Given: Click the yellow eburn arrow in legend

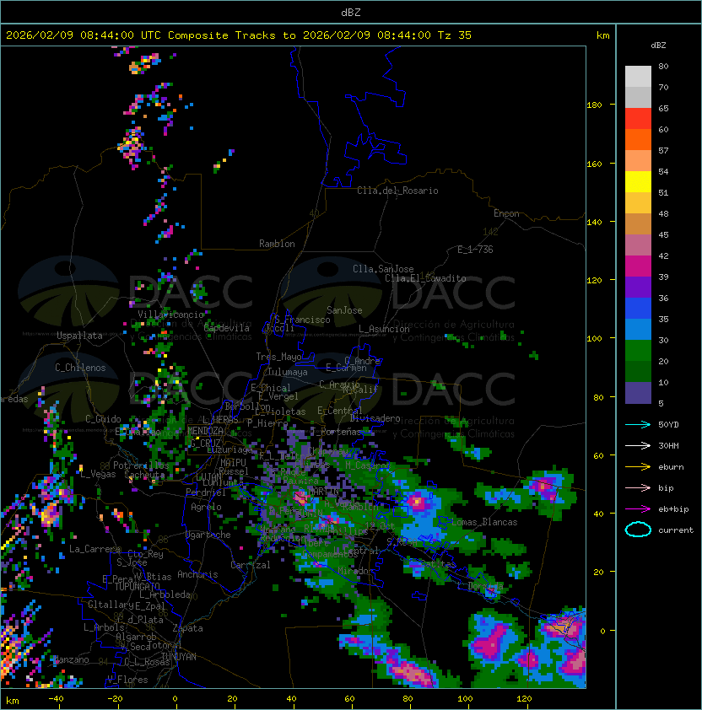Looking at the screenshot, I should 638,467.
